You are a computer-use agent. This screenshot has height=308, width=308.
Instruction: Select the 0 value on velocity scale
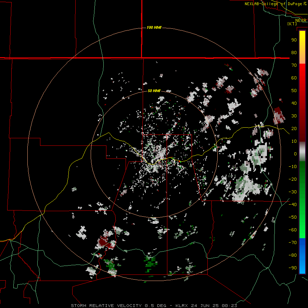click(x=295, y=154)
